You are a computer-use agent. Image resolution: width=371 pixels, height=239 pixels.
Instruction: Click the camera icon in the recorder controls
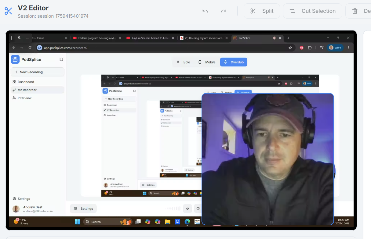click(x=198, y=208)
